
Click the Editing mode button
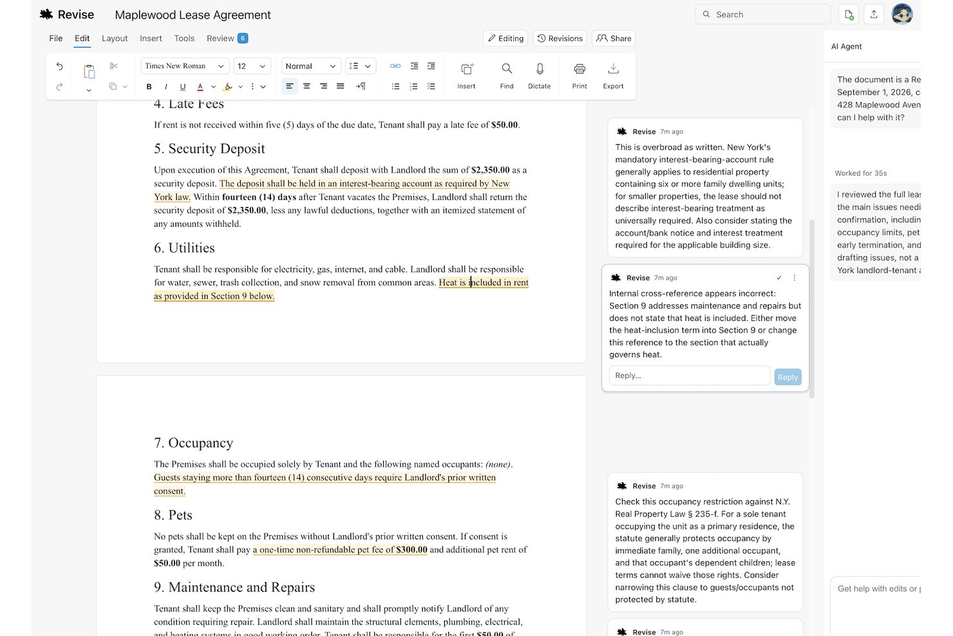point(505,39)
